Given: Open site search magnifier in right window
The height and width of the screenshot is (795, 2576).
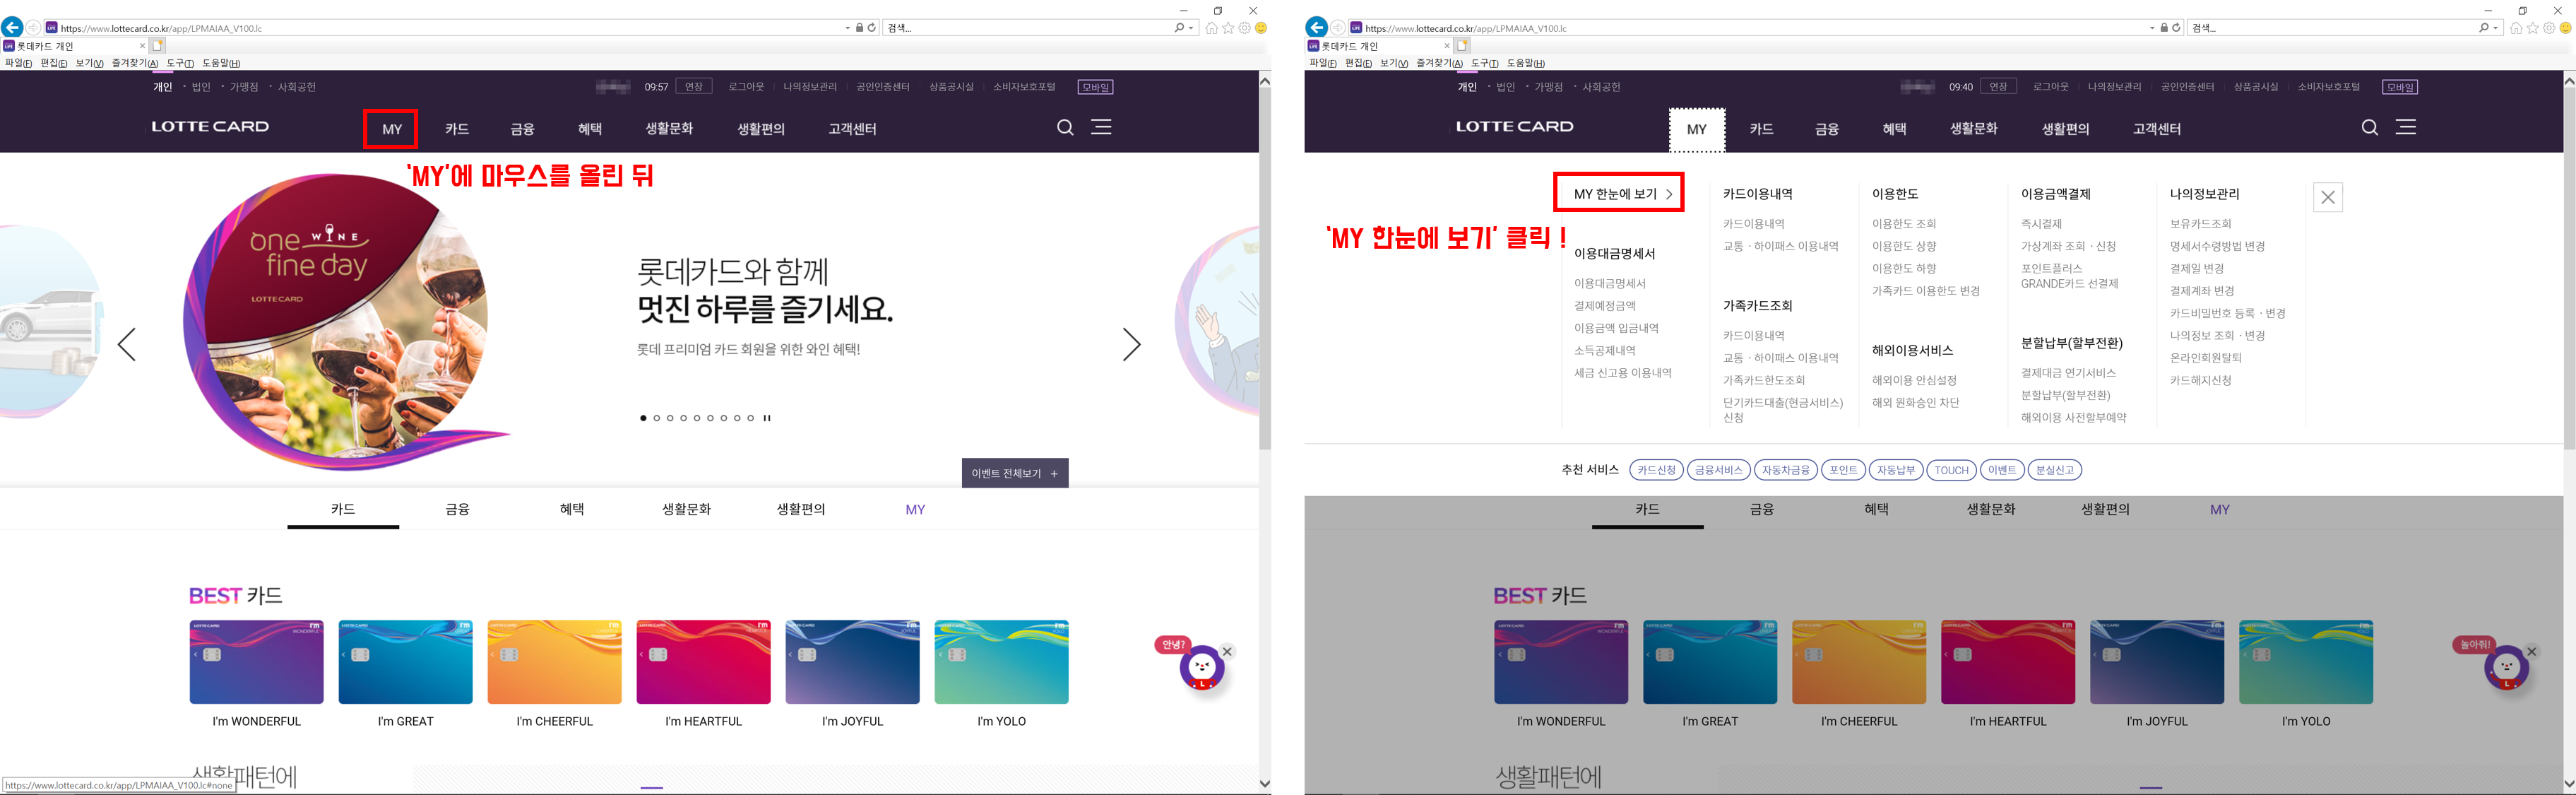Looking at the screenshot, I should (2369, 127).
